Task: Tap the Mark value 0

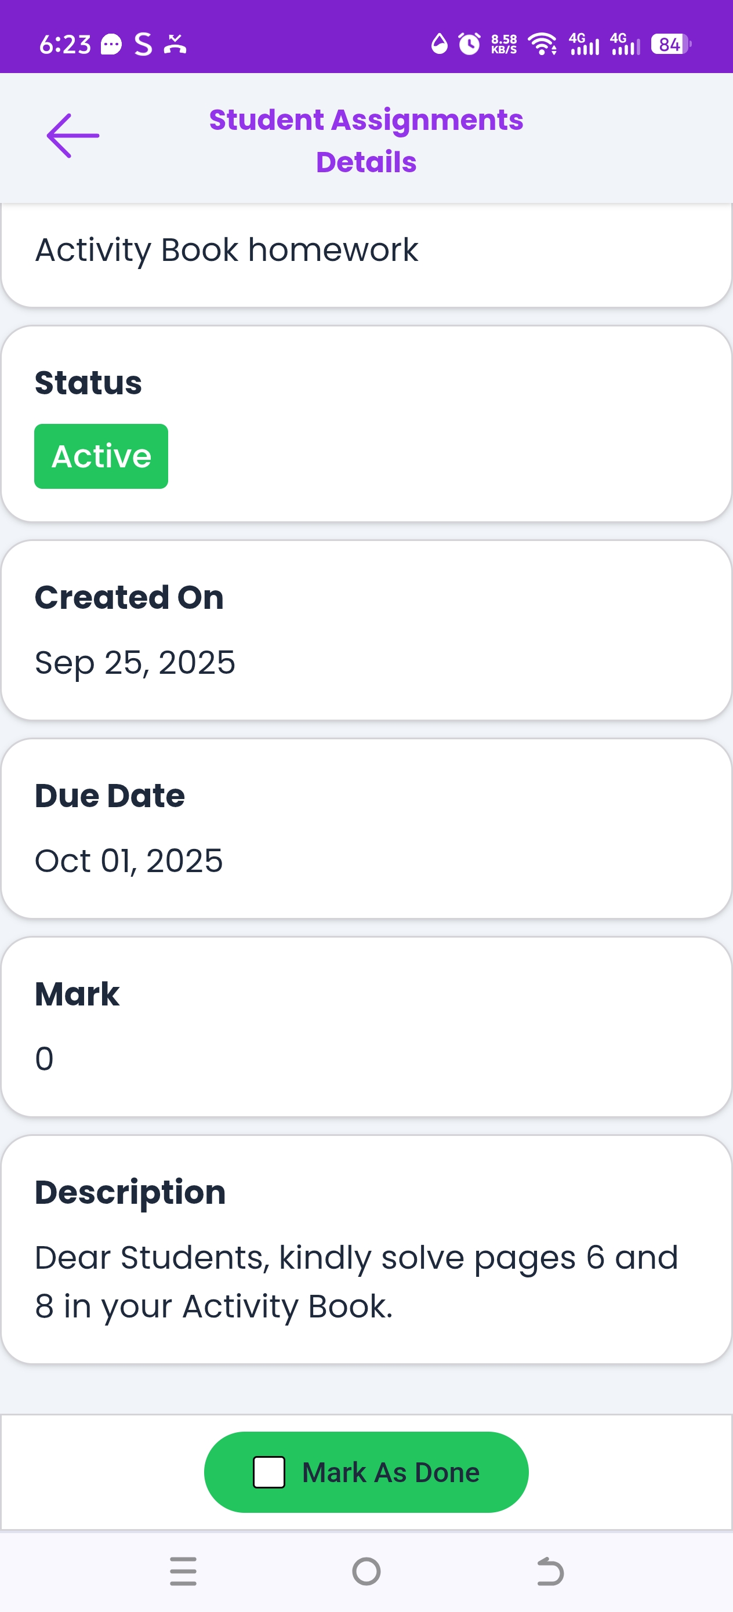Action: click(45, 1059)
